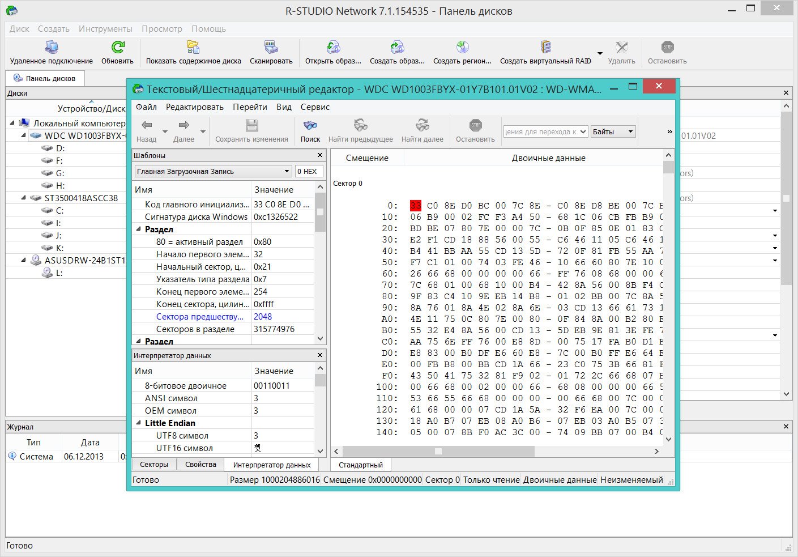Select drive C: in disk tree
The image size is (798, 557).
click(x=59, y=210)
